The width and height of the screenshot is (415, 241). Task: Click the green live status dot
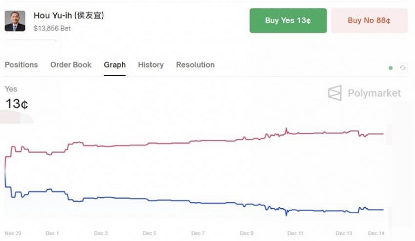click(x=391, y=68)
